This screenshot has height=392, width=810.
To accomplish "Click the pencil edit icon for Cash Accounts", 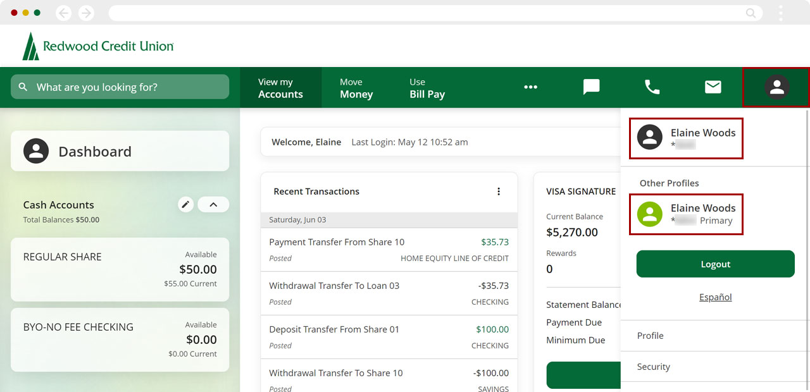I will [185, 204].
